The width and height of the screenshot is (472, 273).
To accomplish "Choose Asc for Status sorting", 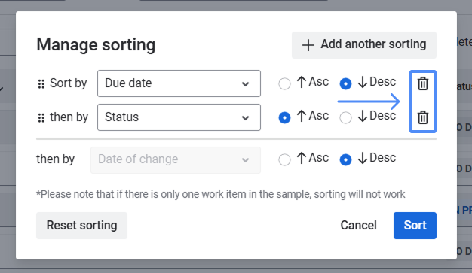I will coord(284,117).
